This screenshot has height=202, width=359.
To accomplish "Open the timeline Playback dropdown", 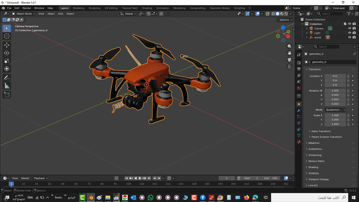I will (x=41, y=178).
